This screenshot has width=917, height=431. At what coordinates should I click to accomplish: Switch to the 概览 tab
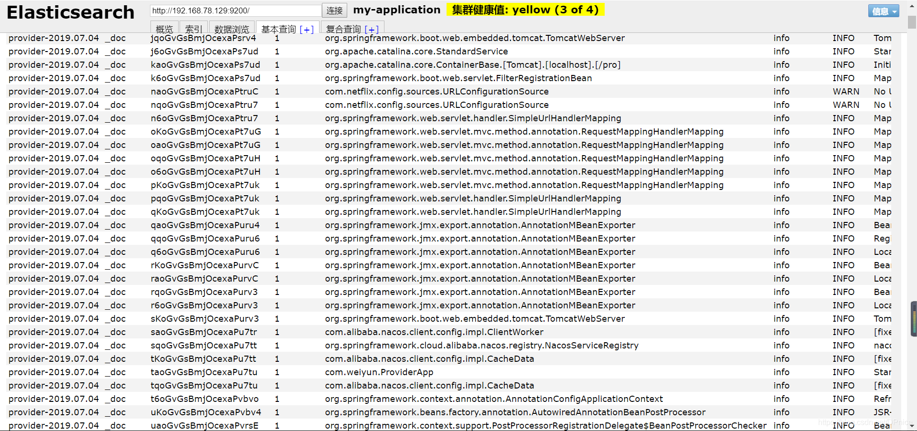coord(165,29)
